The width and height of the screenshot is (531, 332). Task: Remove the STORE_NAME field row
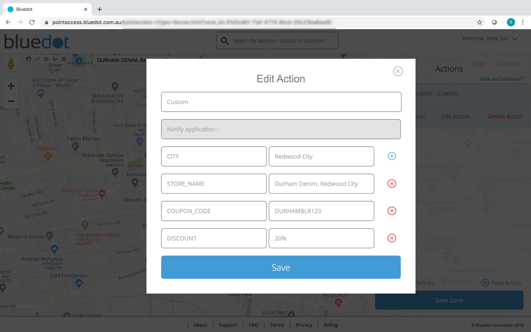tap(392, 183)
